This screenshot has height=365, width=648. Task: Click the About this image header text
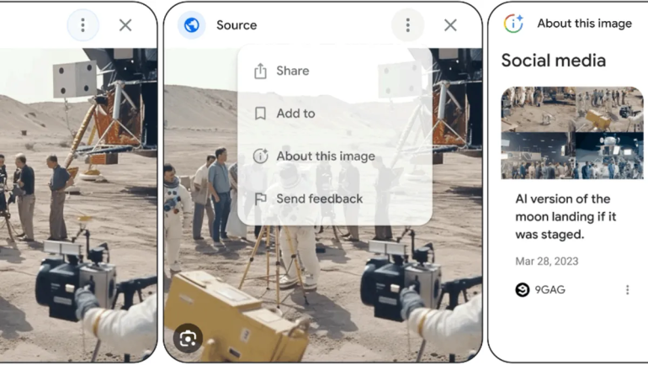coord(584,24)
